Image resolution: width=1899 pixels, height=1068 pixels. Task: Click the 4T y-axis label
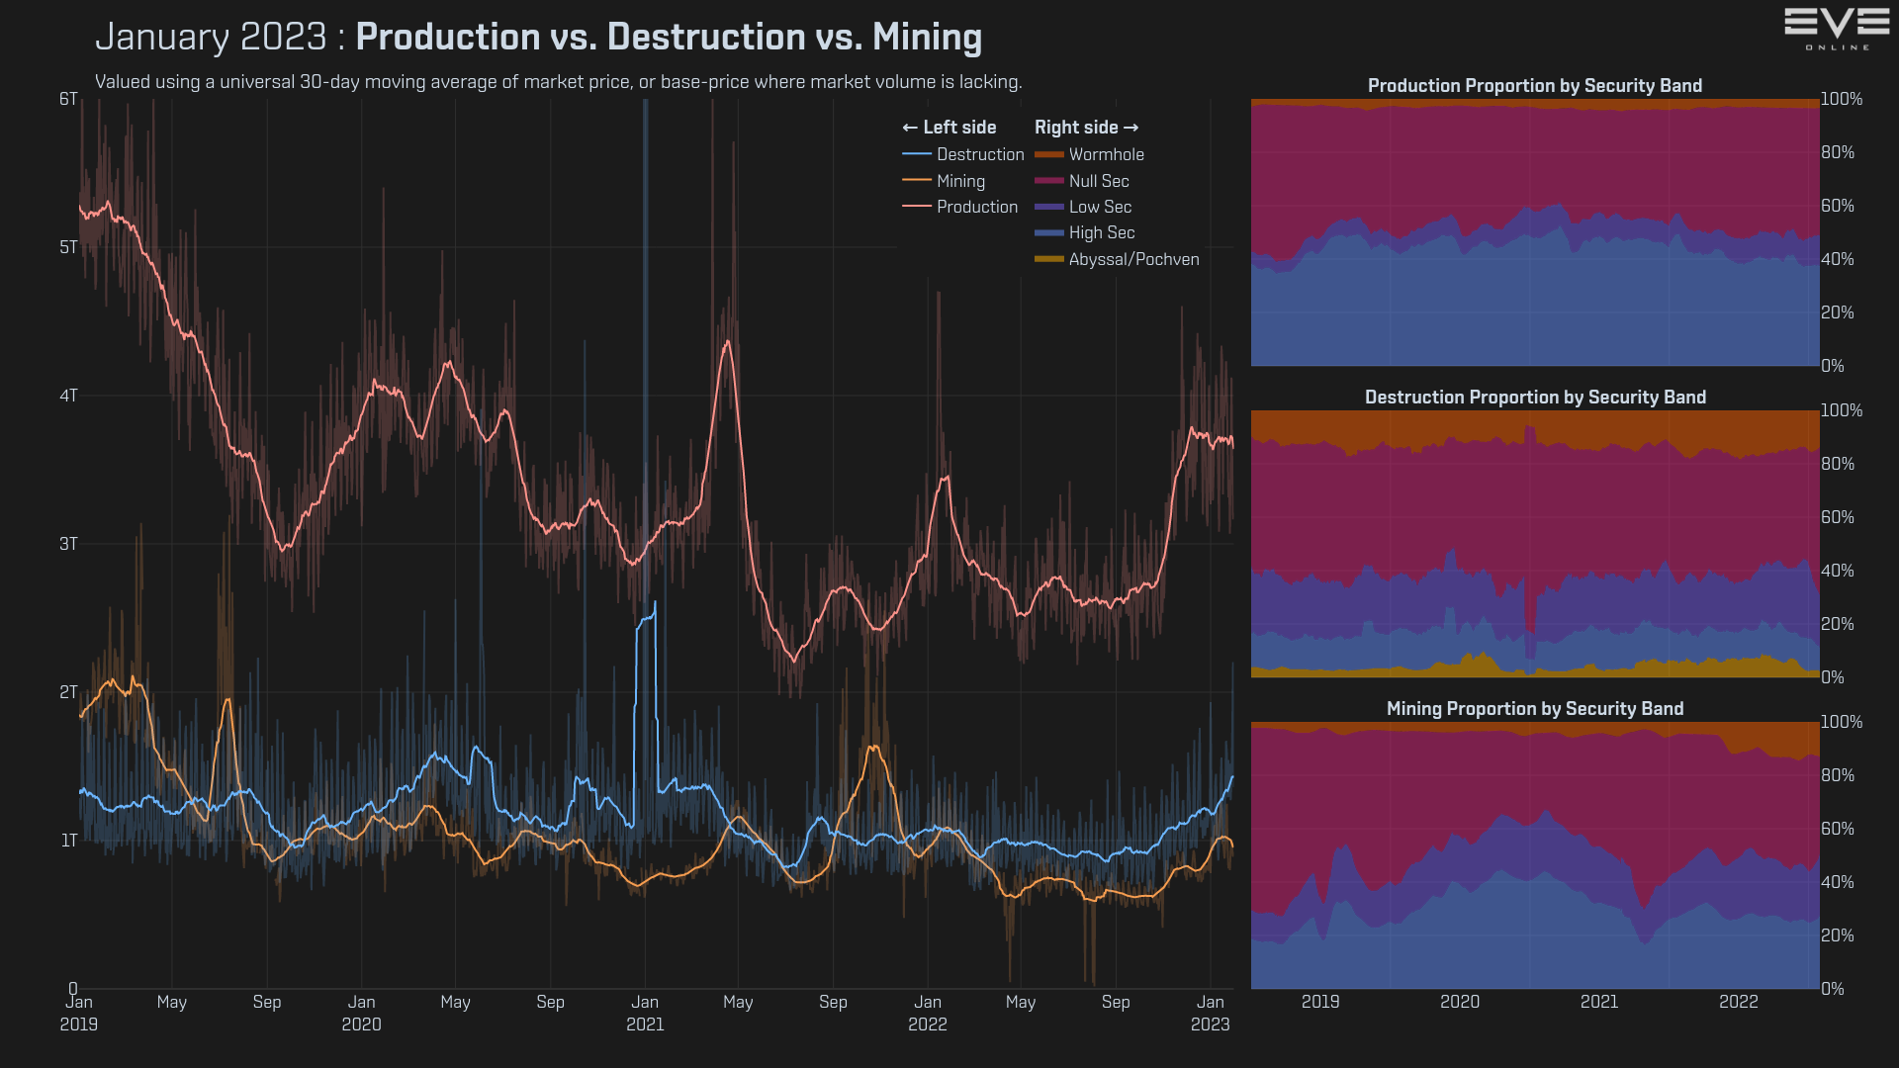click(x=68, y=396)
